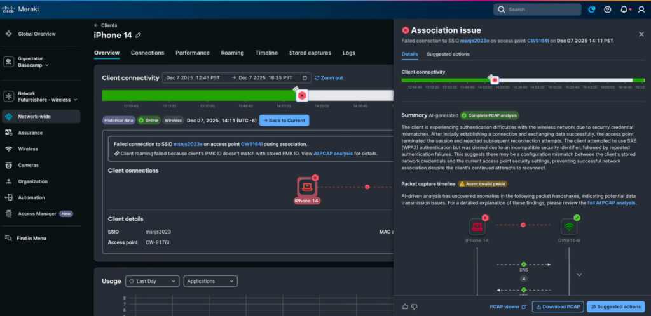This screenshot has width=651, height=316.
Task: Switch to the Suggested actions tab
Action: coord(448,54)
